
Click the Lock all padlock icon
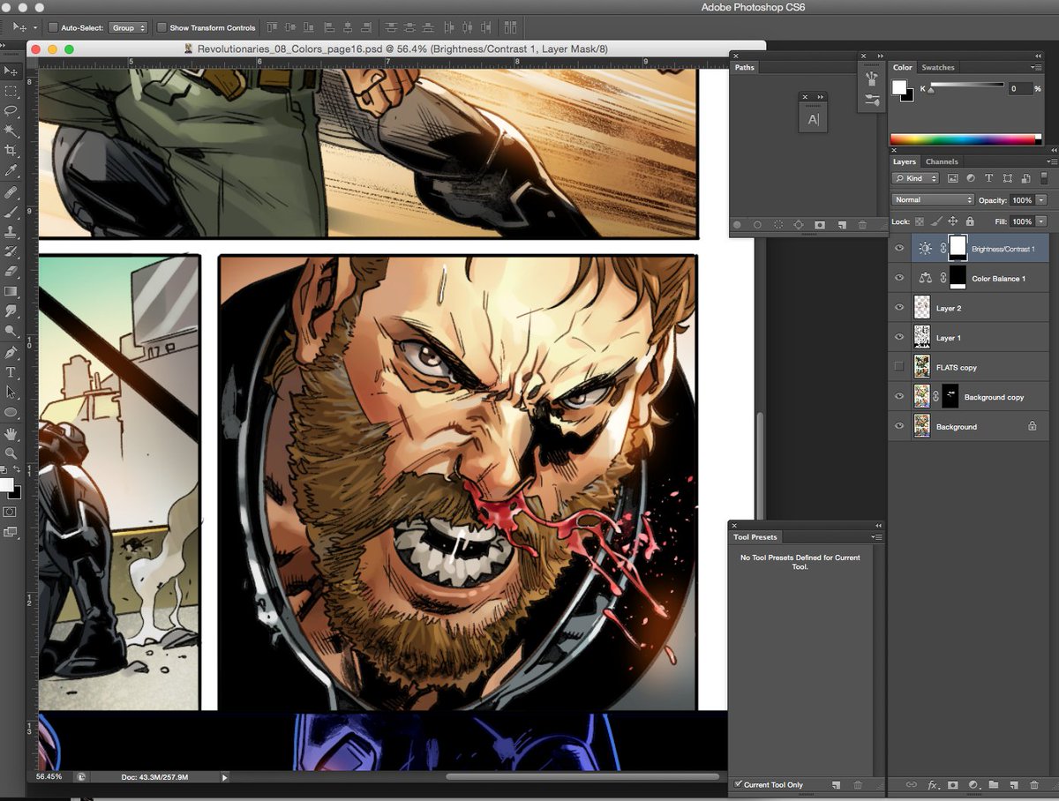pos(970,221)
